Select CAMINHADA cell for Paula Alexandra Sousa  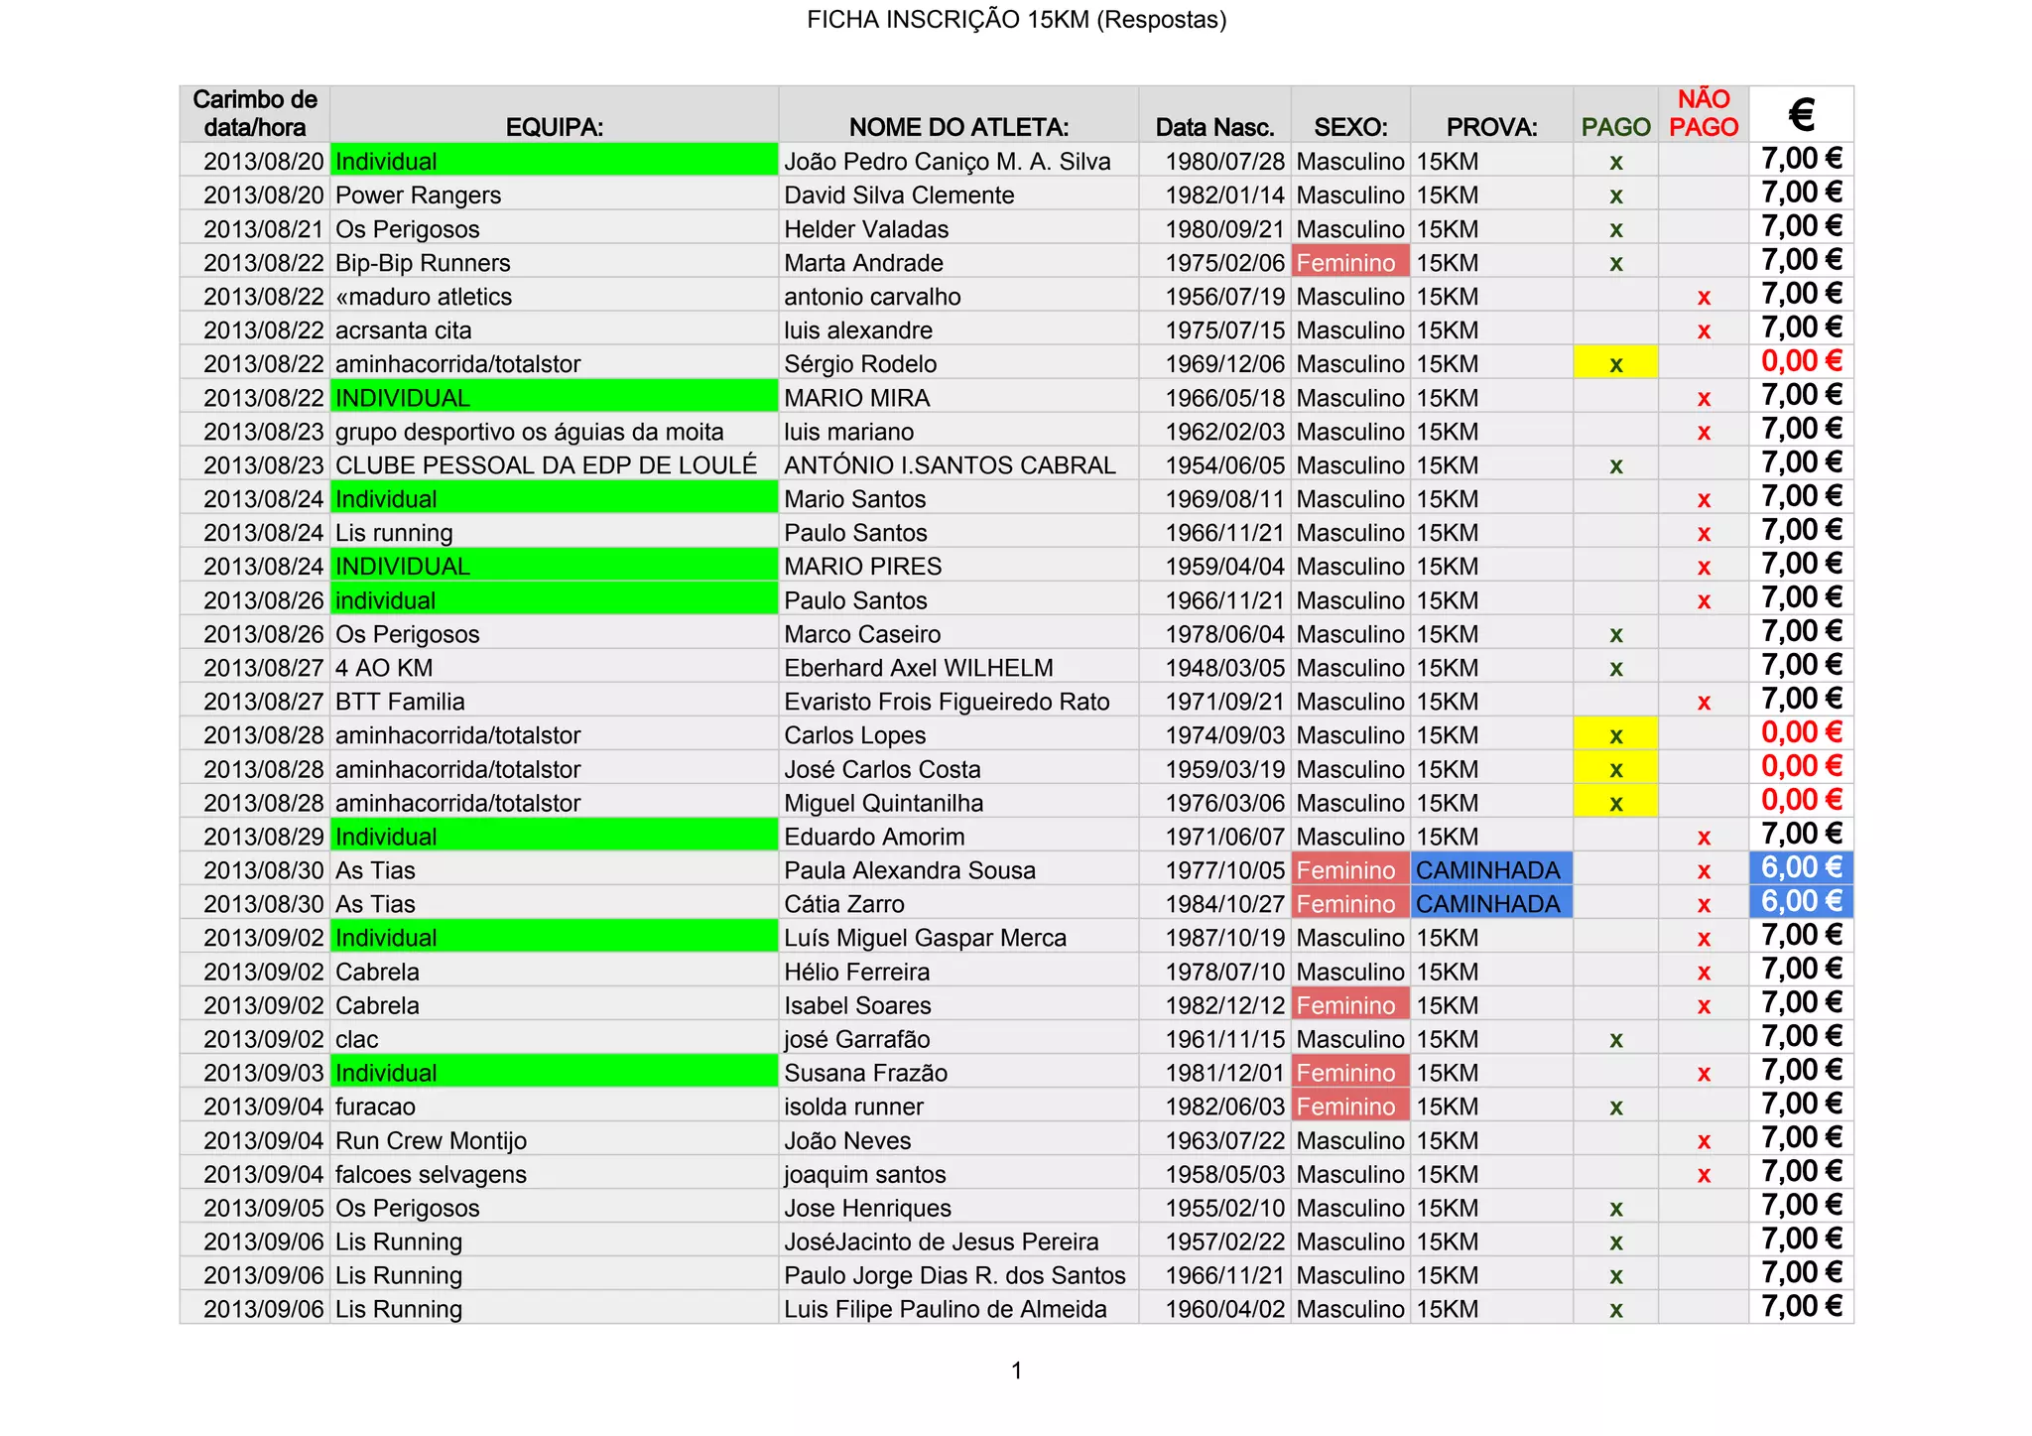click(1490, 870)
